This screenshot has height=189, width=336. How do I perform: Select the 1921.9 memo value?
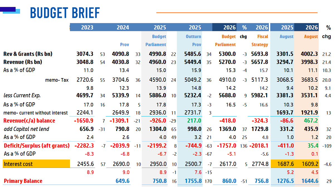(x=310, y=113)
